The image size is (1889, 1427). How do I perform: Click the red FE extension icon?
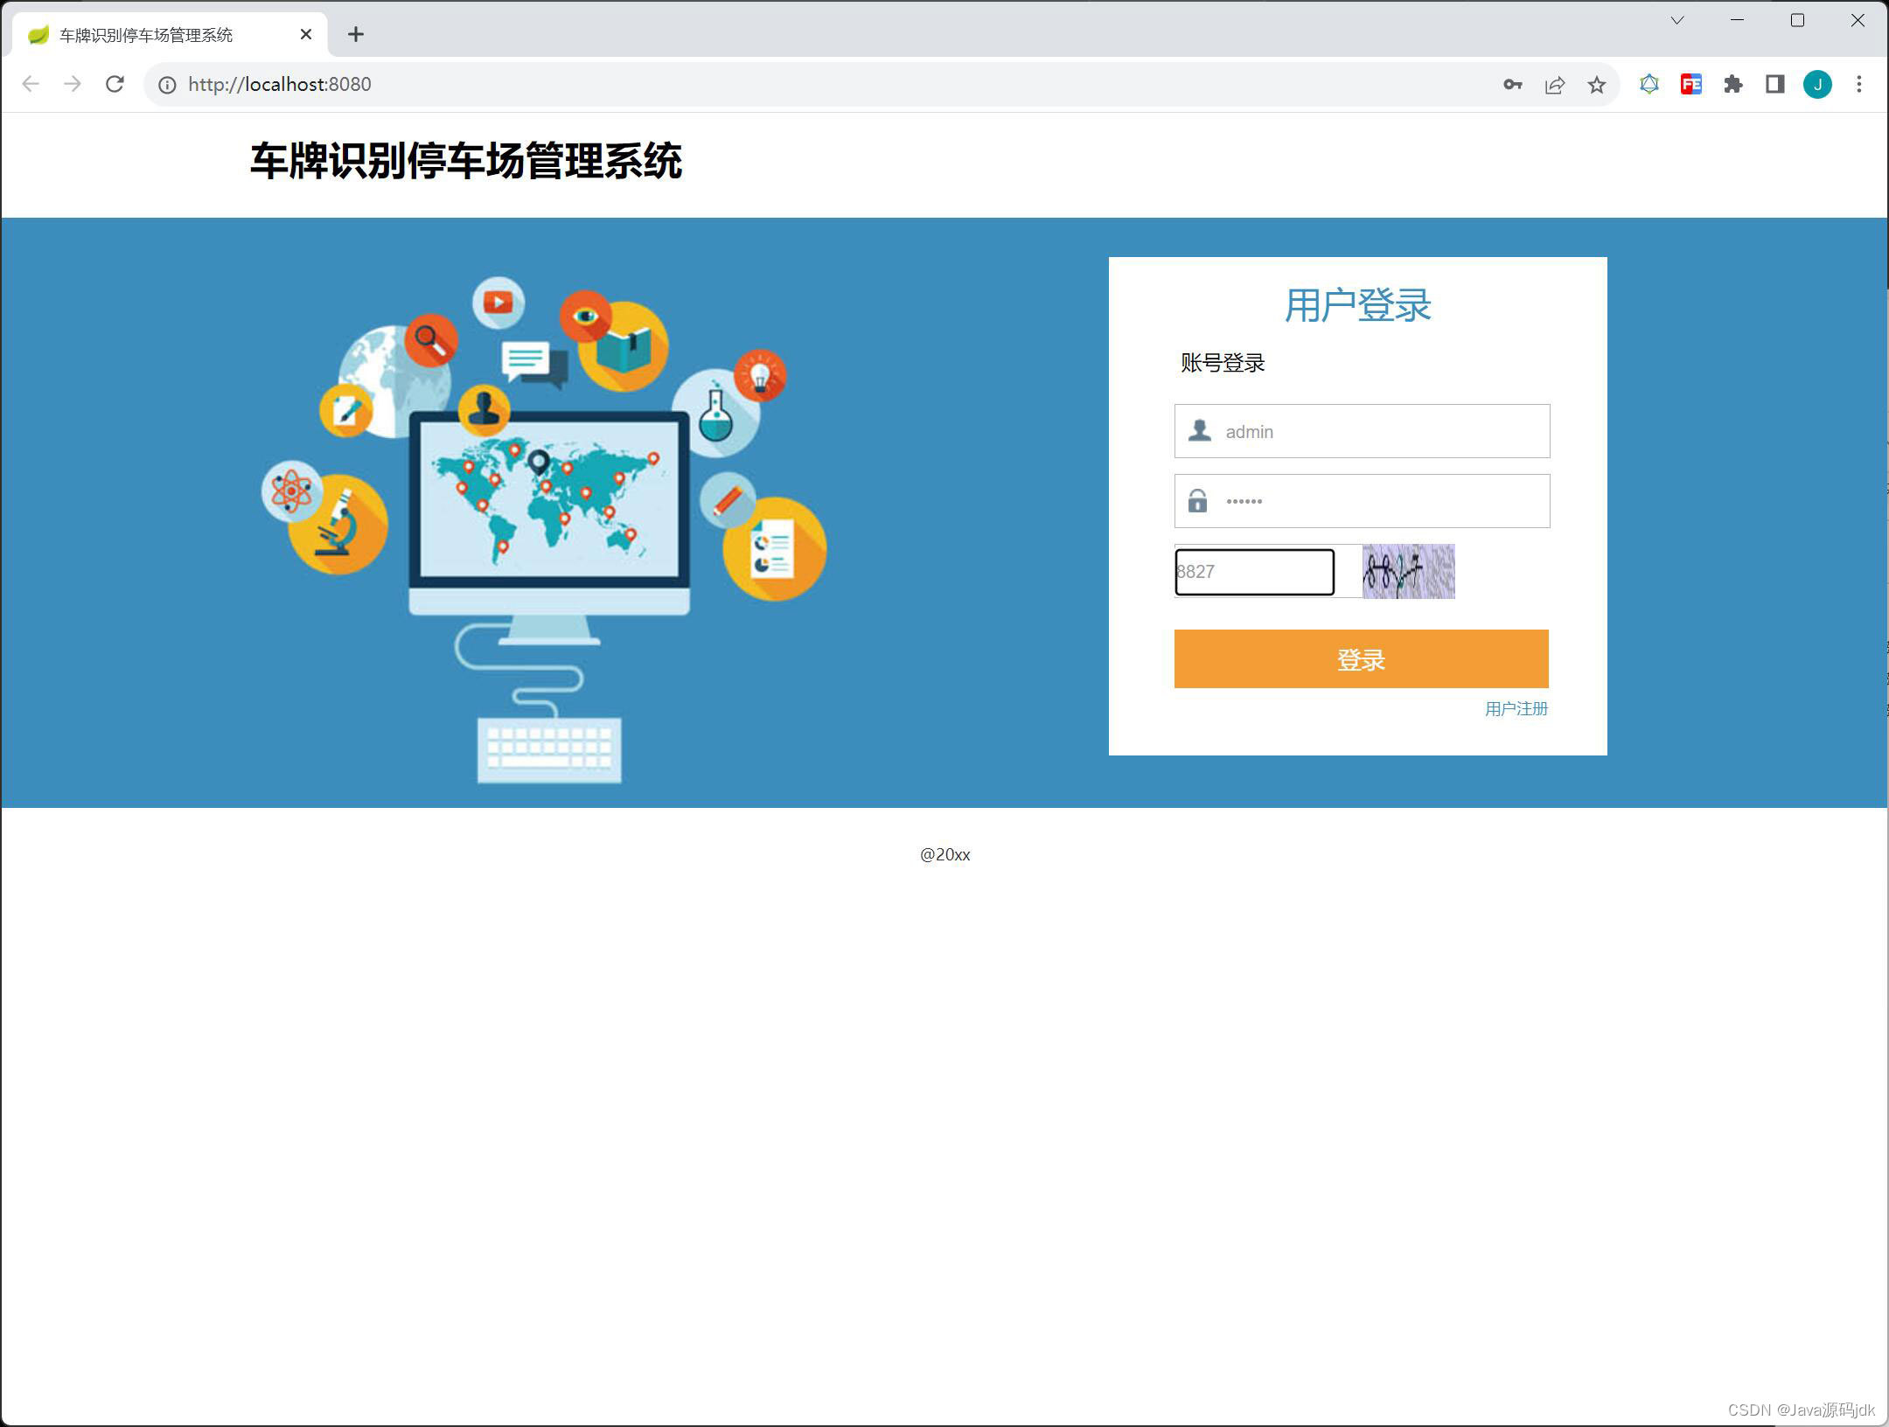pos(1690,85)
